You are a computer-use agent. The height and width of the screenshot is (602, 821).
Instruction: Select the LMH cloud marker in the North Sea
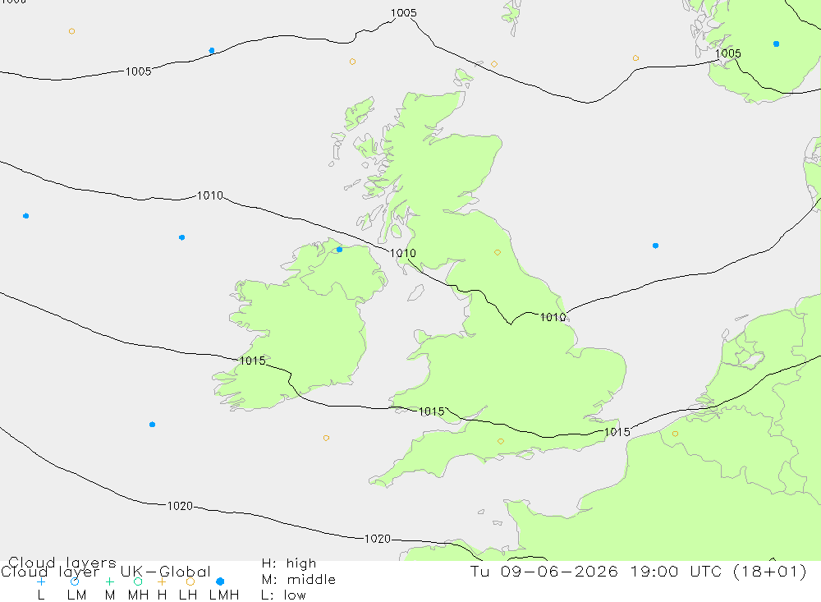655,246
